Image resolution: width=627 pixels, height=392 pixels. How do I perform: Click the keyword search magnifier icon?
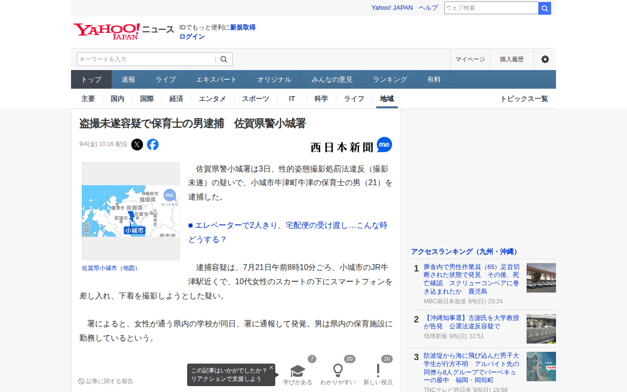(x=224, y=59)
